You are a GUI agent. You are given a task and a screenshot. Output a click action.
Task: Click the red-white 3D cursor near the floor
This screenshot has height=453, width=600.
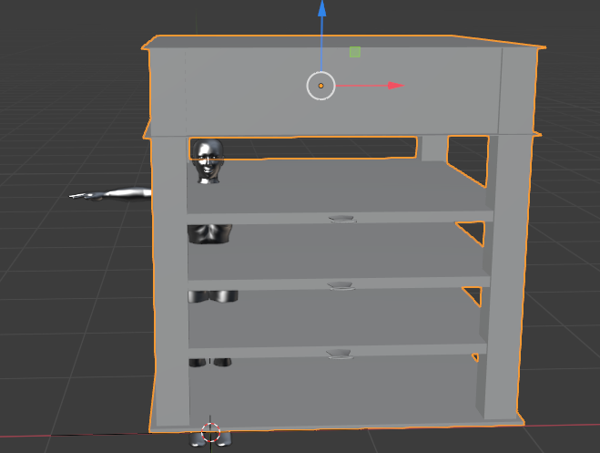pyautogui.click(x=210, y=431)
